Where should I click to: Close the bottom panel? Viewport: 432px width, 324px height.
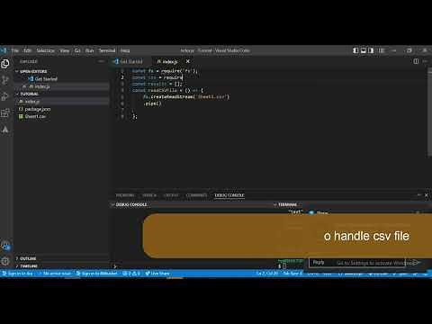click(427, 195)
